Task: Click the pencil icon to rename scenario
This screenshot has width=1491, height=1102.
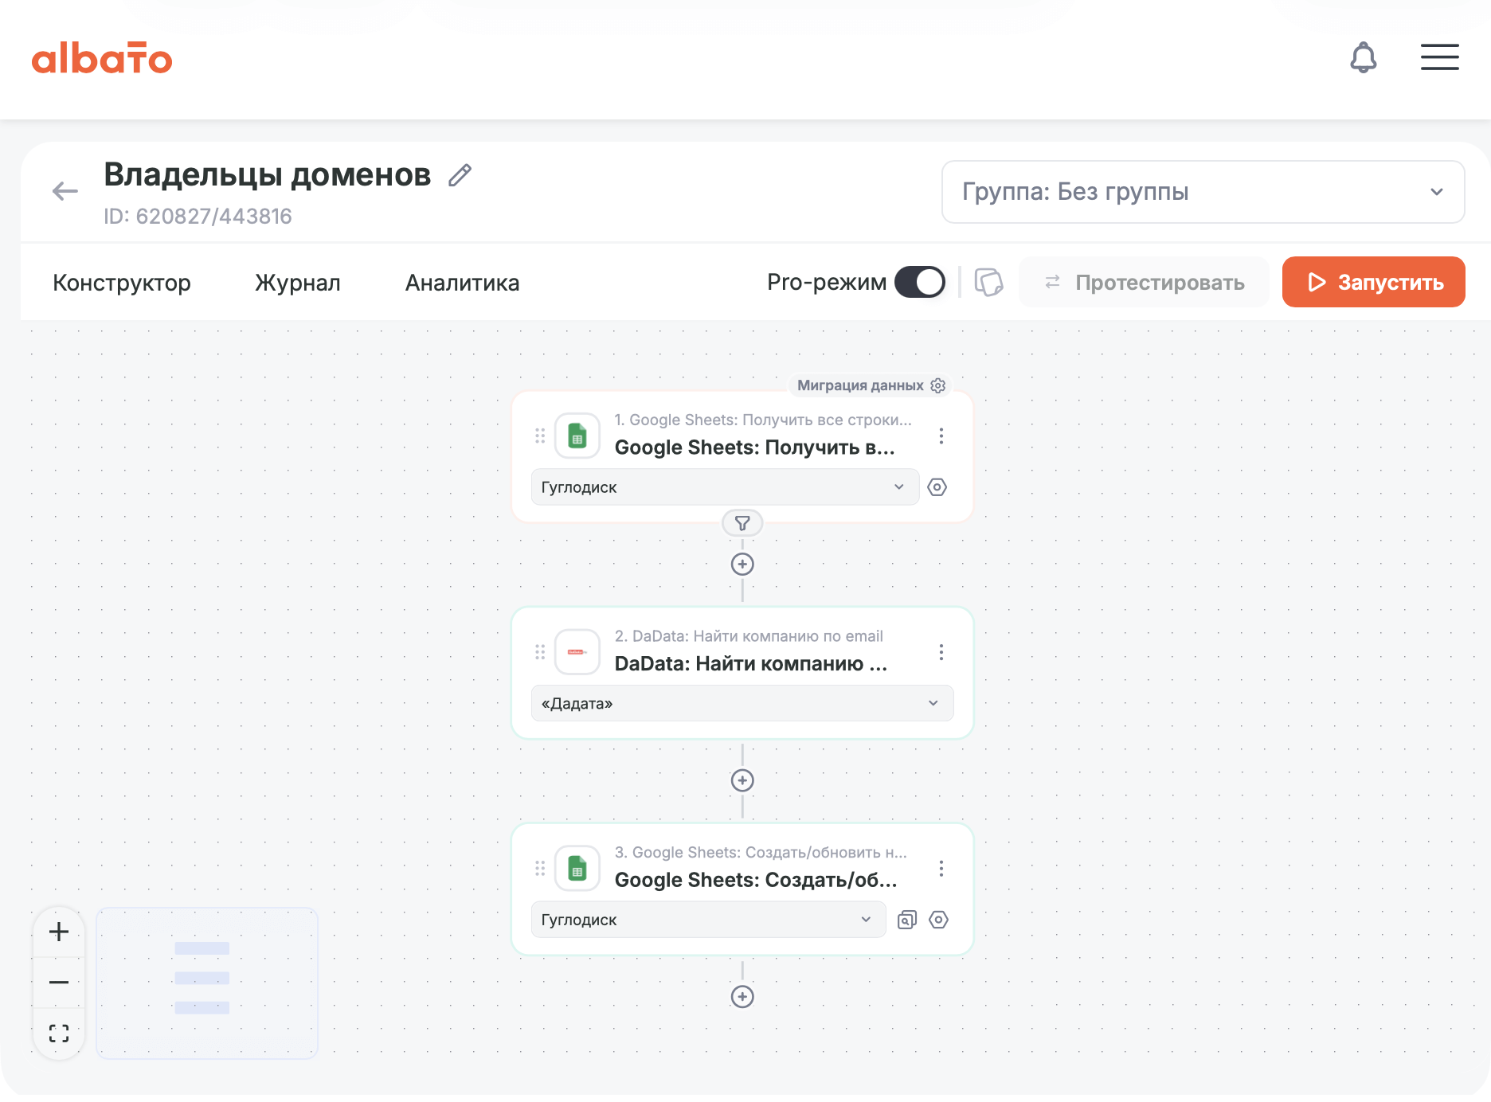Action: (x=460, y=175)
